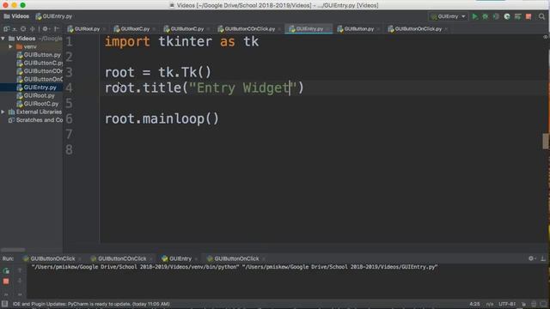Run the GUIEntry configuration with green play icon
550x309 pixels.
(475, 16)
